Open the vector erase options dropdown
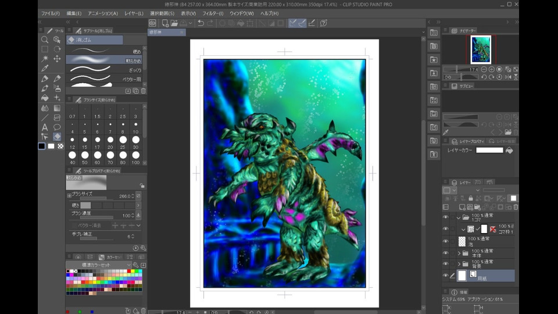 (138, 226)
